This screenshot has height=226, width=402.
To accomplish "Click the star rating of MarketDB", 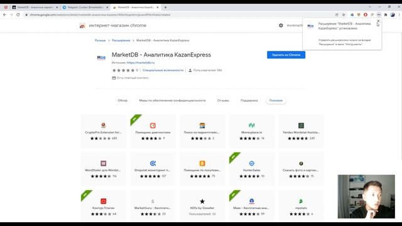I will click(x=123, y=70).
